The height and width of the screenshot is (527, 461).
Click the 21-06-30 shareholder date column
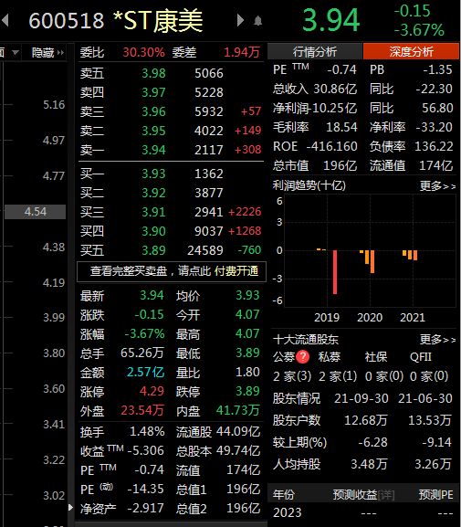(425, 398)
